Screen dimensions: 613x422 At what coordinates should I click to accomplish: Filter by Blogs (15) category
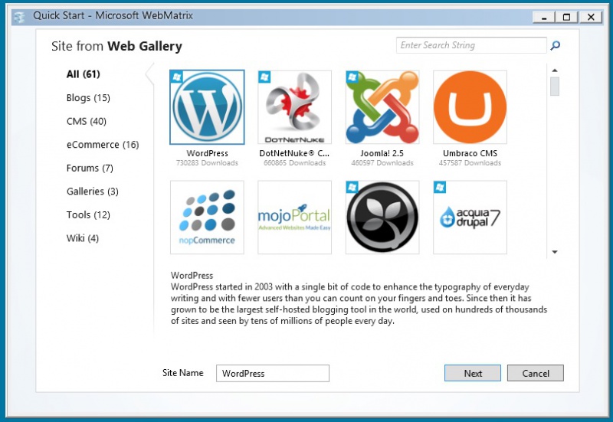pos(88,98)
